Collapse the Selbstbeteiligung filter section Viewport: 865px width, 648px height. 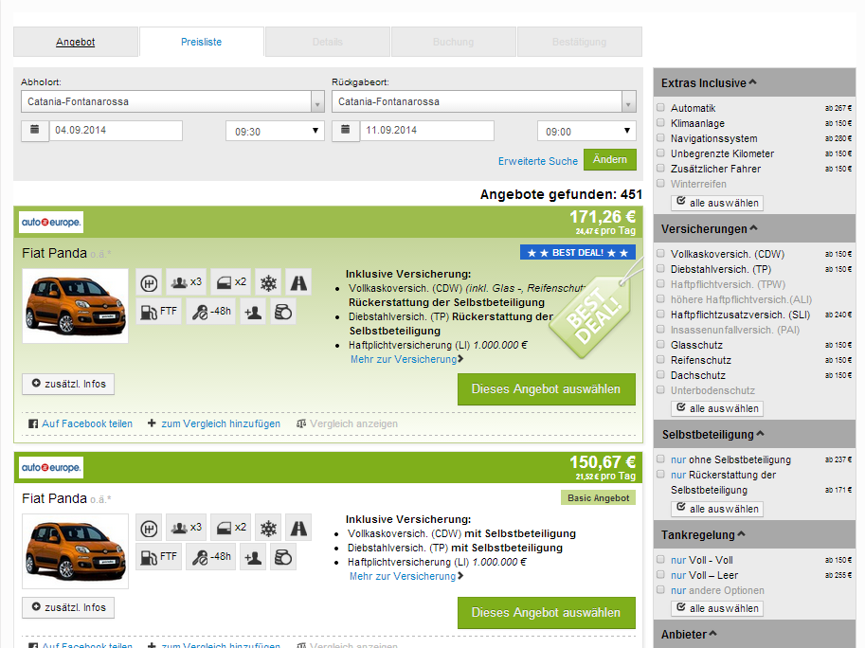pyautogui.click(x=712, y=435)
